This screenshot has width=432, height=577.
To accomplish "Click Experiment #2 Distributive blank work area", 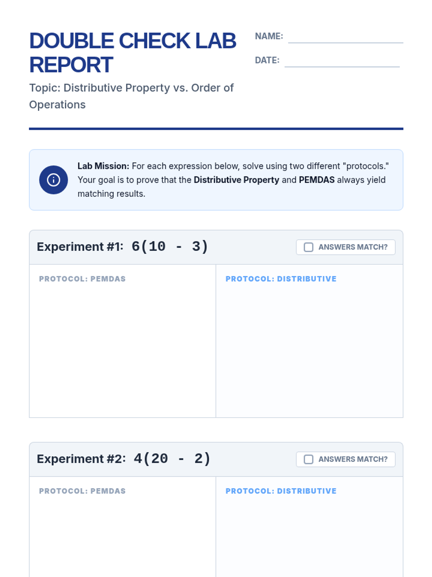I will coord(309,537).
